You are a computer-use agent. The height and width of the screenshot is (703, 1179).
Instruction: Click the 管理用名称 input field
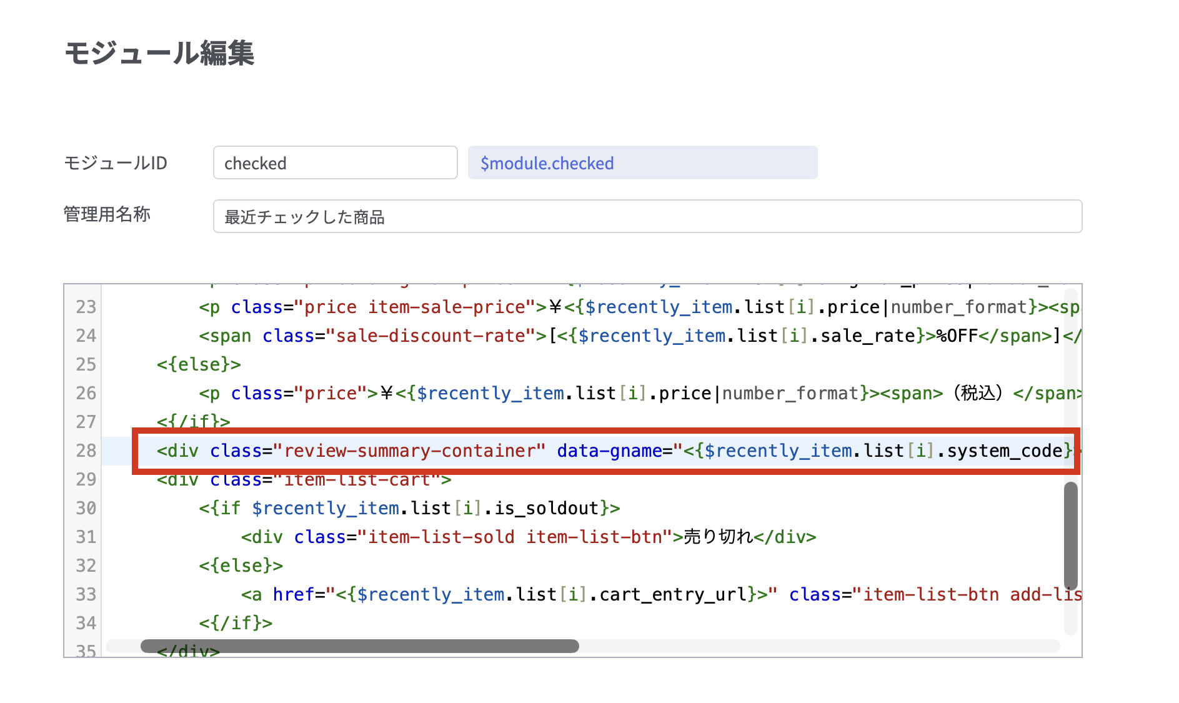pos(647,217)
